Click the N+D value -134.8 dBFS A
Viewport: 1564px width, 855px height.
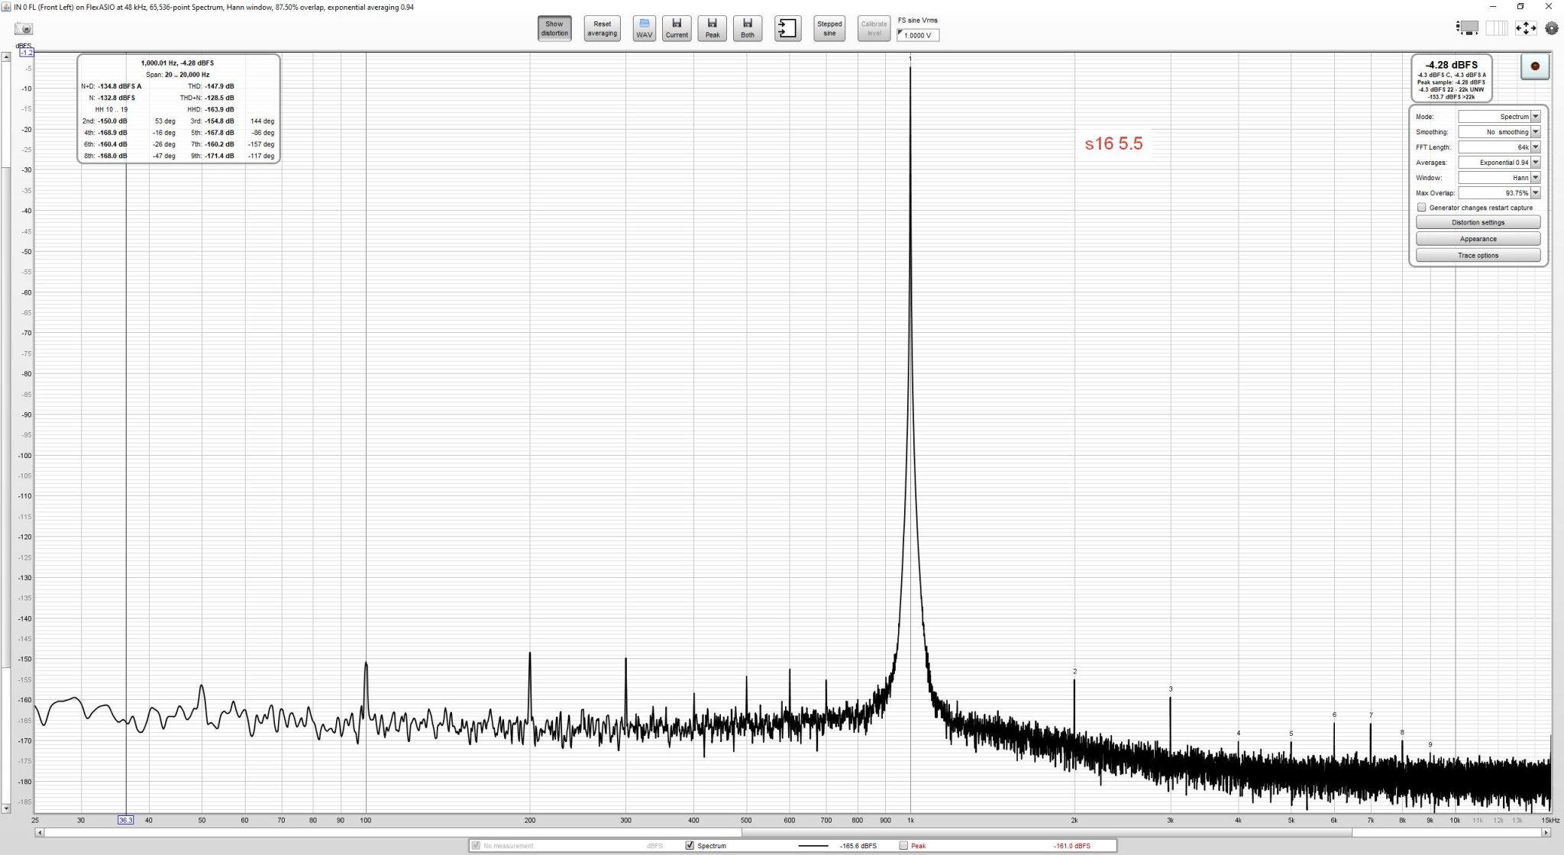120,86
